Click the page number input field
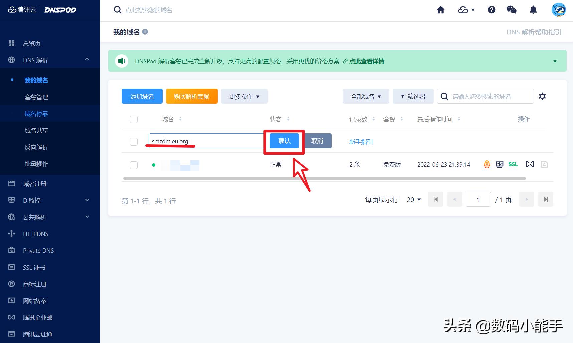Image resolution: width=573 pixels, height=343 pixels. point(478,199)
